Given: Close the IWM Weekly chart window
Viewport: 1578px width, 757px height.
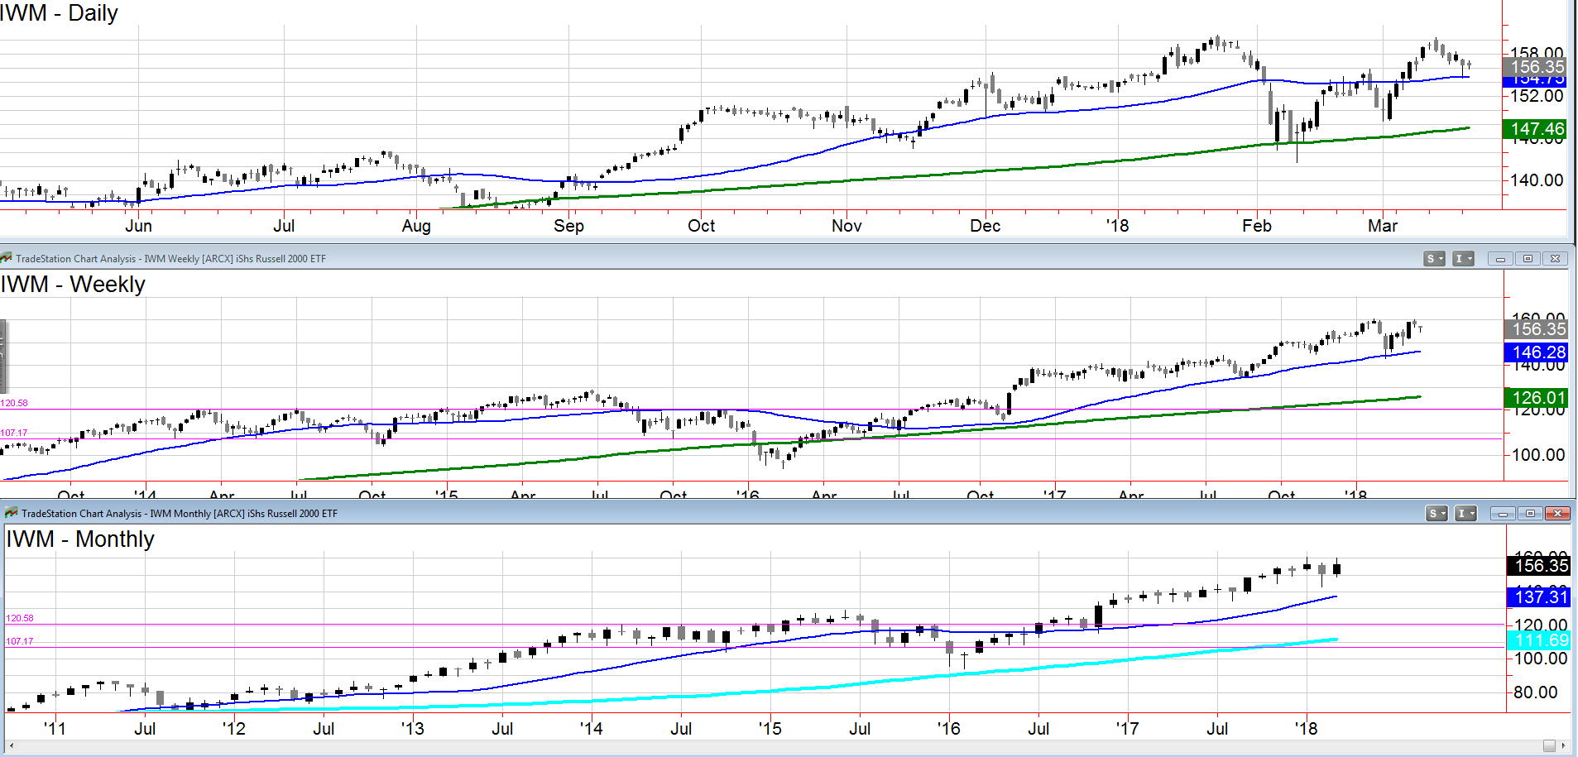Looking at the screenshot, I should pos(1555,259).
